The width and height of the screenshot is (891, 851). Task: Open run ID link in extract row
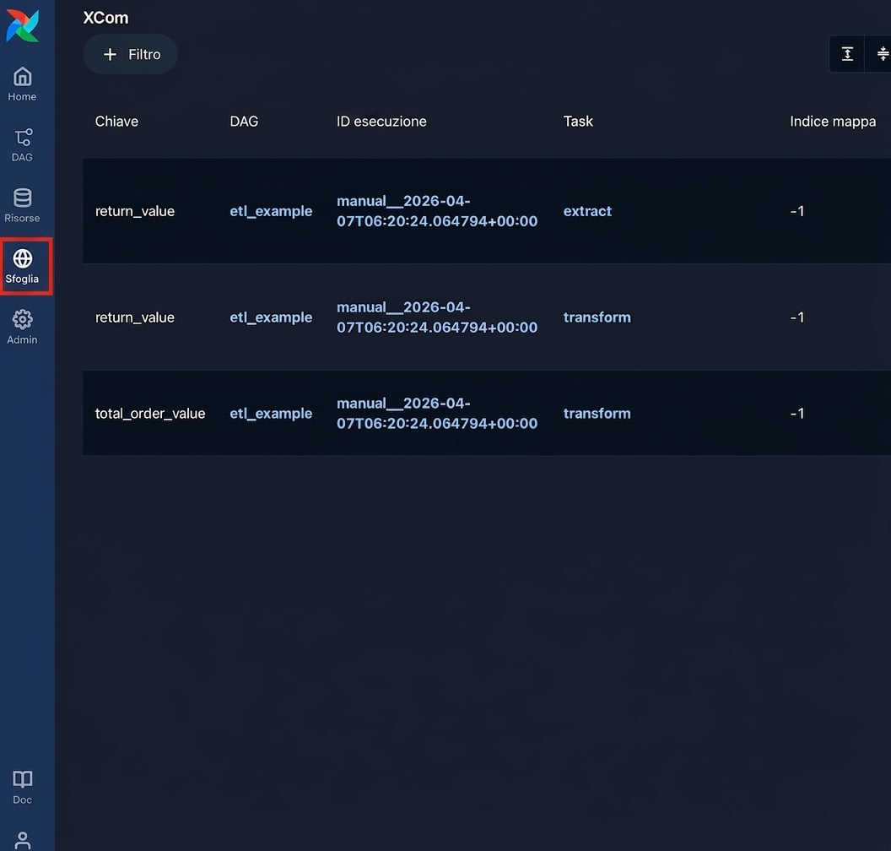click(437, 211)
